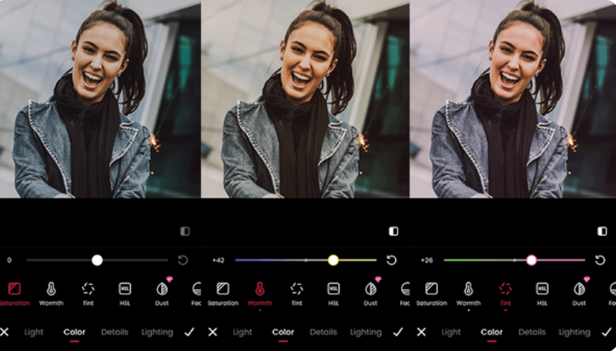Toggle before/after compare in the middle panel
616x351 pixels.
click(394, 231)
